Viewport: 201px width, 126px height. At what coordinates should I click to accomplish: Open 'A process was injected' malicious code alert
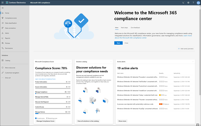tap(135, 104)
